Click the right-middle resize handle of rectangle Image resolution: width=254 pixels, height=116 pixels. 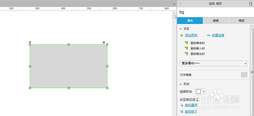(107, 66)
